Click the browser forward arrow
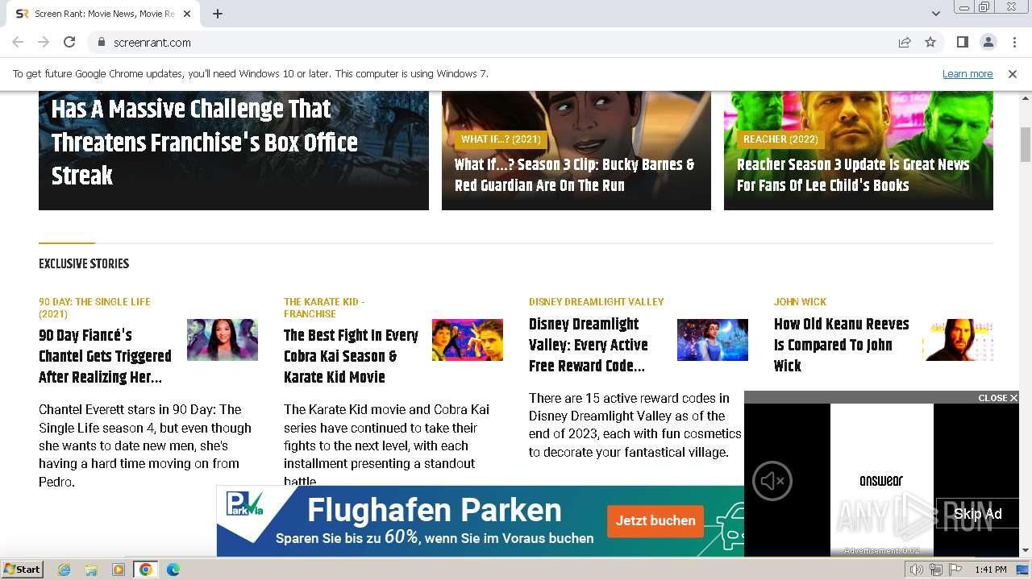Screen dimensions: 1032x580 44,42
